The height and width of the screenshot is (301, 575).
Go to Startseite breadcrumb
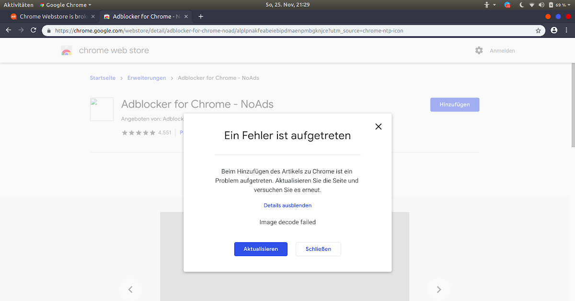103,78
